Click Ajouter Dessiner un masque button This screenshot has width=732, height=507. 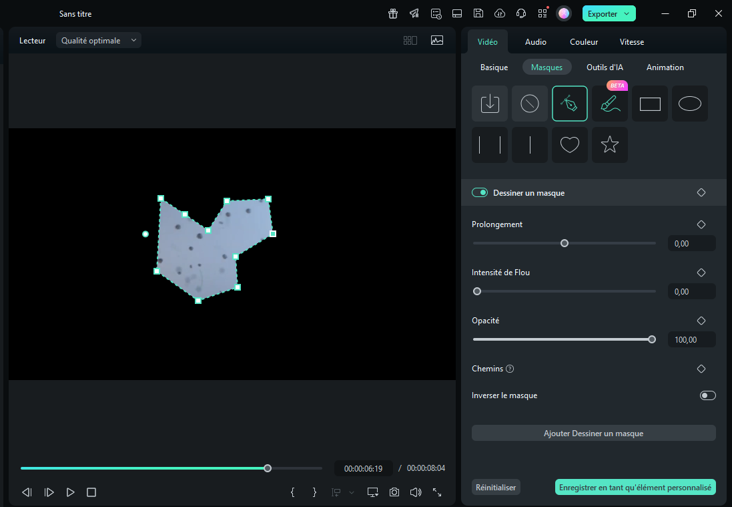pyautogui.click(x=593, y=433)
